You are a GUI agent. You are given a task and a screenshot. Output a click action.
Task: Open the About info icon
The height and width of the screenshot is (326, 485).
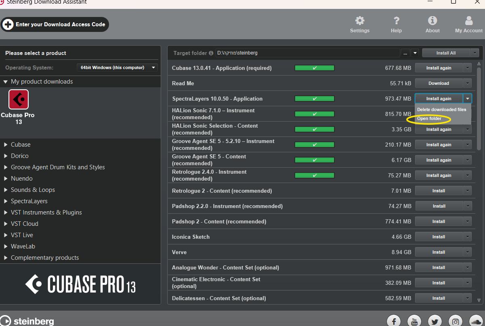click(x=433, y=21)
